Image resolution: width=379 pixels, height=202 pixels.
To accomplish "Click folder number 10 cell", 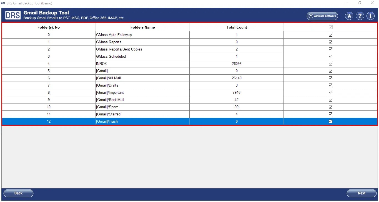I will [x=49, y=107].
